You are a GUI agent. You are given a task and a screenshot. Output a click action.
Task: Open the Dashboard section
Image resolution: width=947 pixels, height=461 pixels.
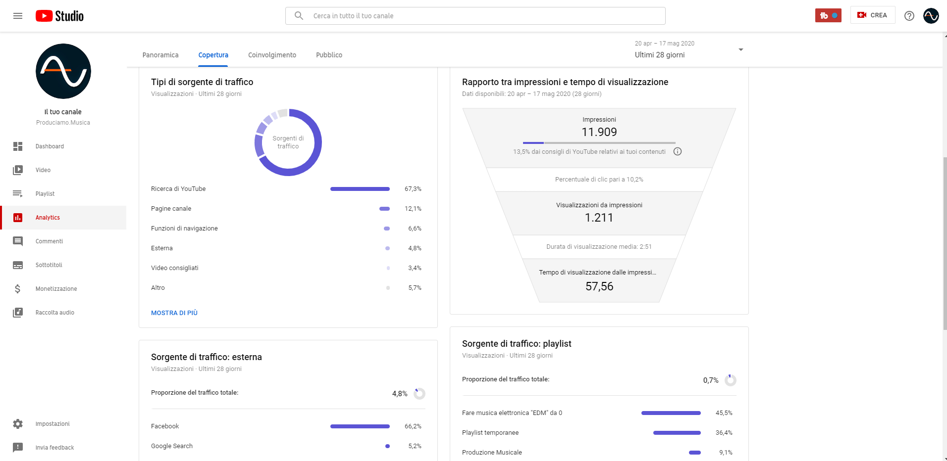tap(63, 146)
